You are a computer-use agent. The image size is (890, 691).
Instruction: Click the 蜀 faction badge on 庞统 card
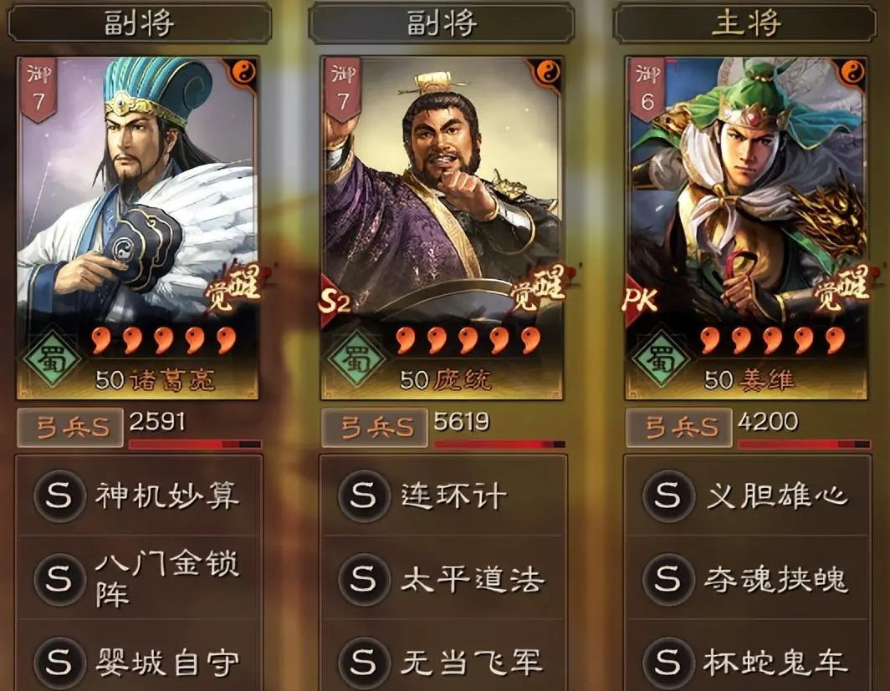click(356, 357)
